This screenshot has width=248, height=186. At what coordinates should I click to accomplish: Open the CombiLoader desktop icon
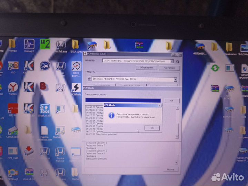point(13,131)
